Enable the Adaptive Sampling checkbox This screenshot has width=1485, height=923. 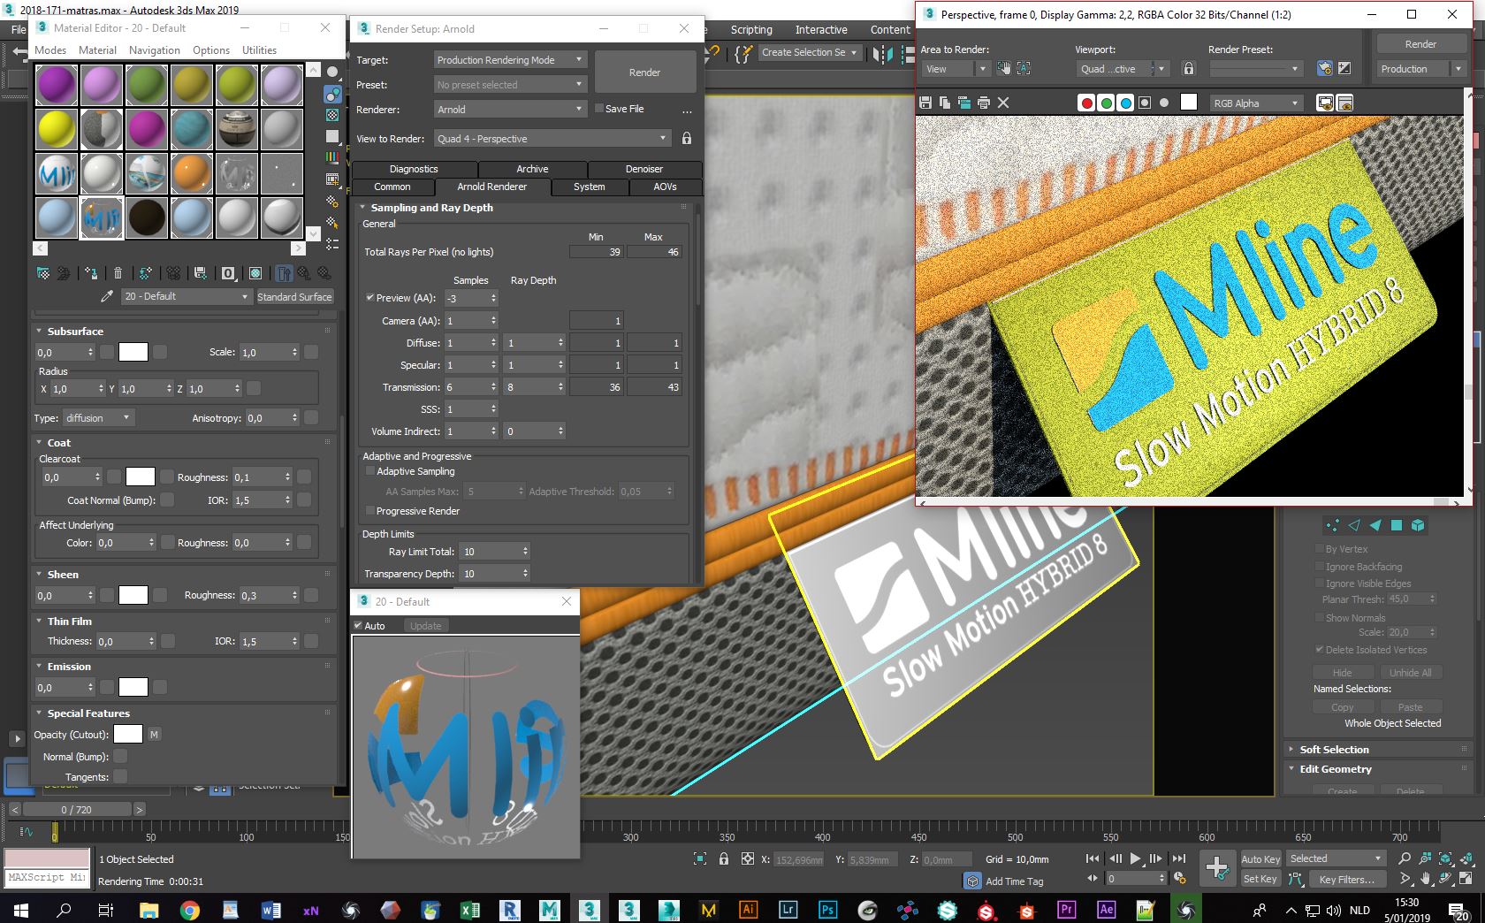coord(370,471)
